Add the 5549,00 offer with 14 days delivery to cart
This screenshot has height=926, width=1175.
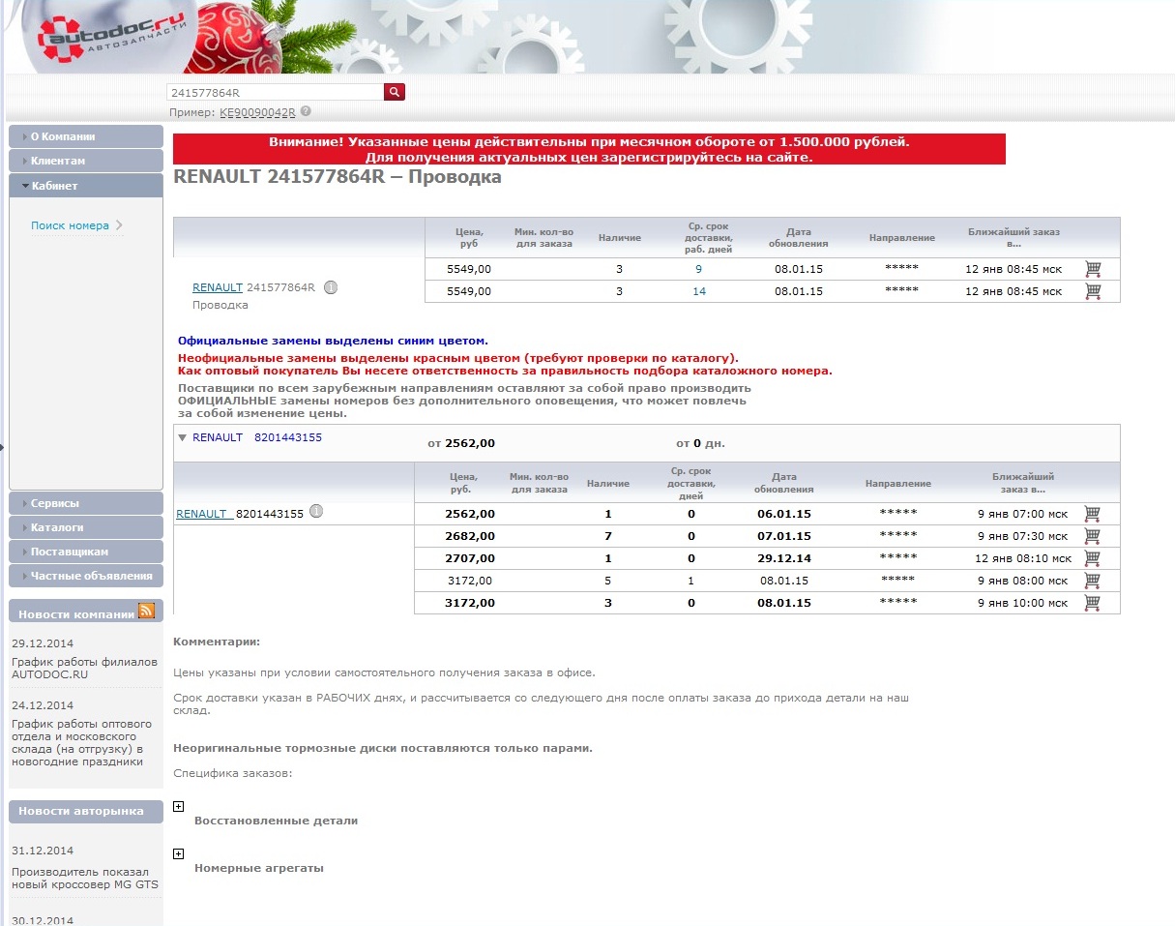(1093, 290)
